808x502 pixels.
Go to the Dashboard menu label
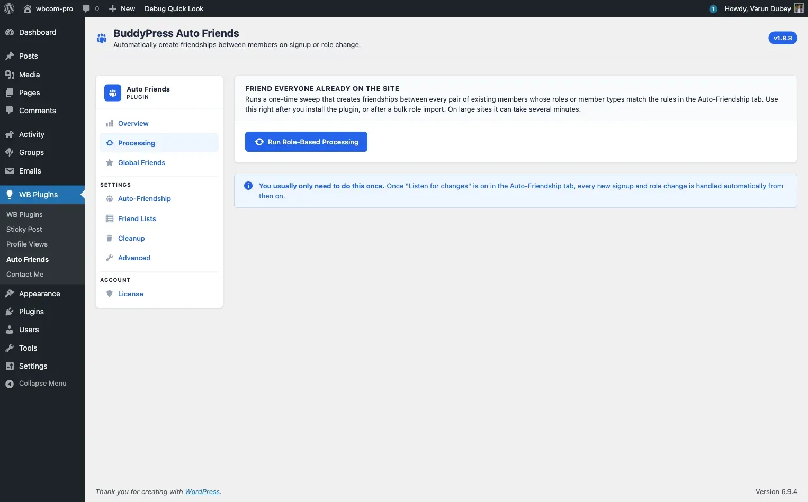(38, 32)
